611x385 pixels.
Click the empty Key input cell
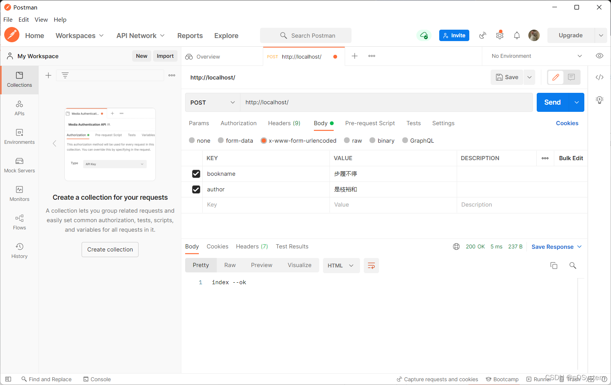coord(266,205)
